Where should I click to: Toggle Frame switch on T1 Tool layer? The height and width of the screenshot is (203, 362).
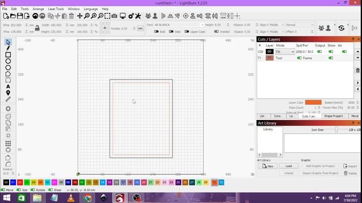coord(299,58)
